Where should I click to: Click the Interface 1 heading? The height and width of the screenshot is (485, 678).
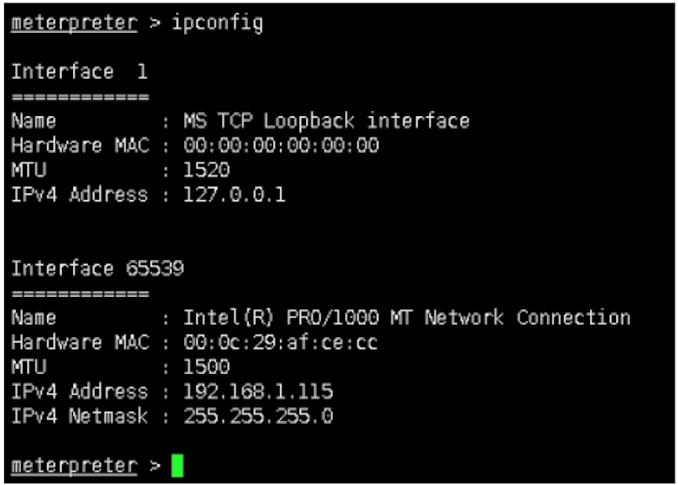80,71
